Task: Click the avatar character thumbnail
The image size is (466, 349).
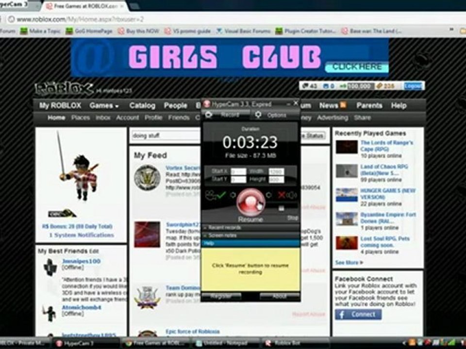Action: 80,166
